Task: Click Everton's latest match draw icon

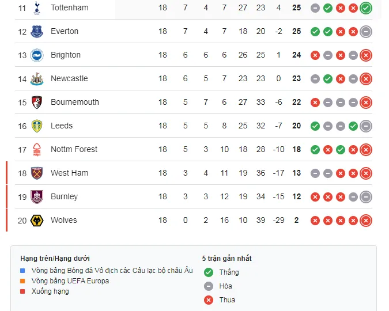Action: [x=365, y=32]
